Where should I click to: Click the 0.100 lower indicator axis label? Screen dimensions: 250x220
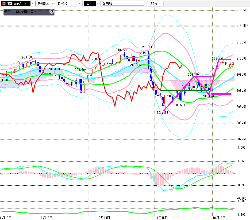tap(241, 215)
